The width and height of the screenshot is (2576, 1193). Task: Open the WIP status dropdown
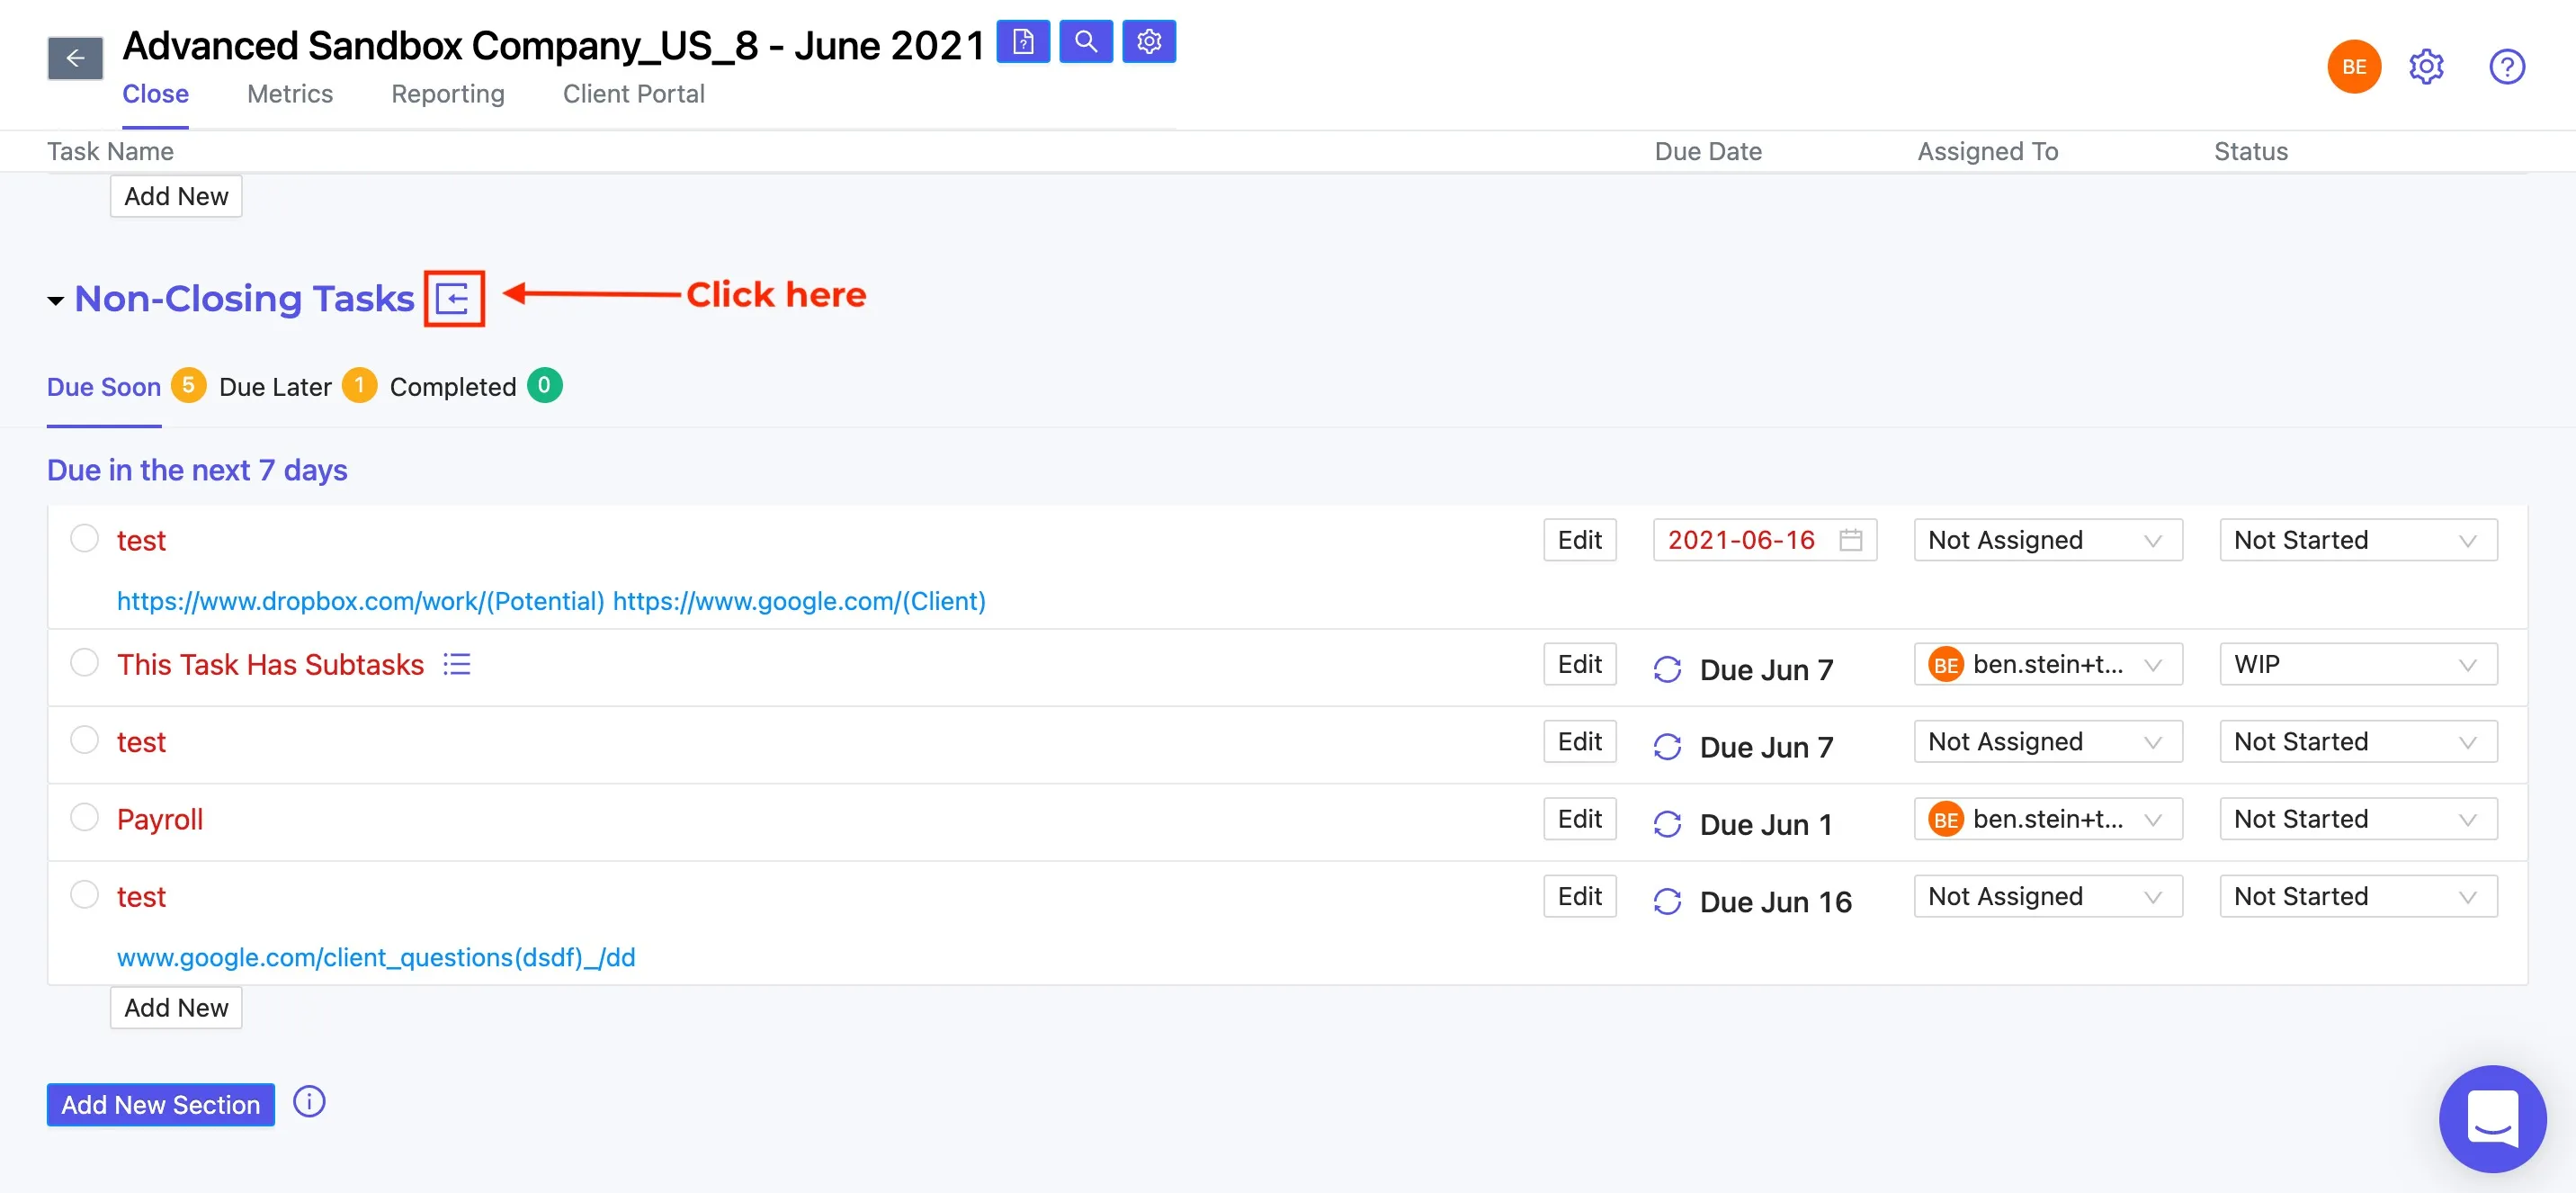coord(2358,664)
